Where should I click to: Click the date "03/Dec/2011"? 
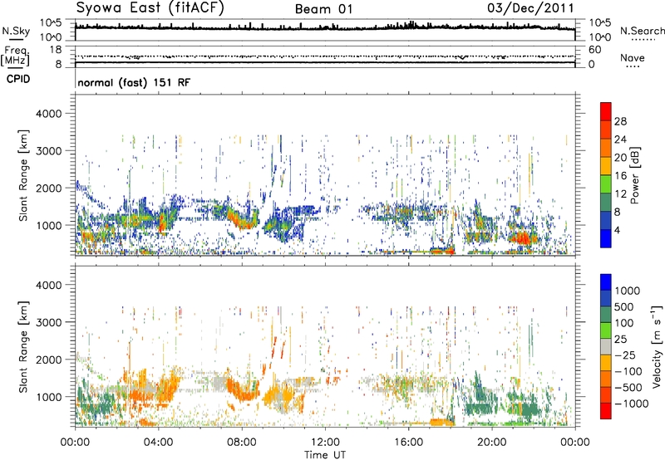(530, 7)
